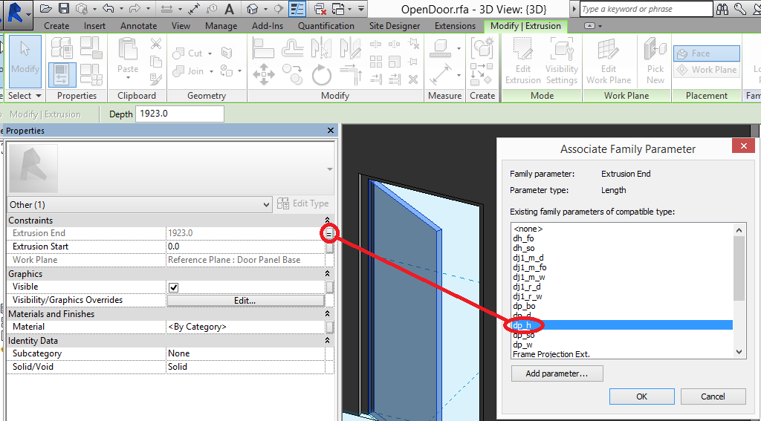The width and height of the screenshot is (761, 421).
Task: Click OK in Associate Family Parameter dialog
Action: [x=641, y=396]
